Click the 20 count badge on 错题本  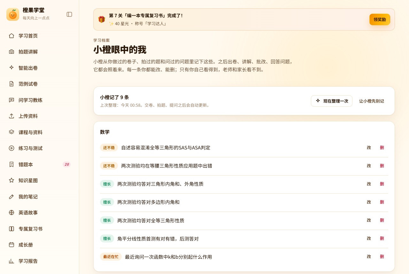(66, 164)
